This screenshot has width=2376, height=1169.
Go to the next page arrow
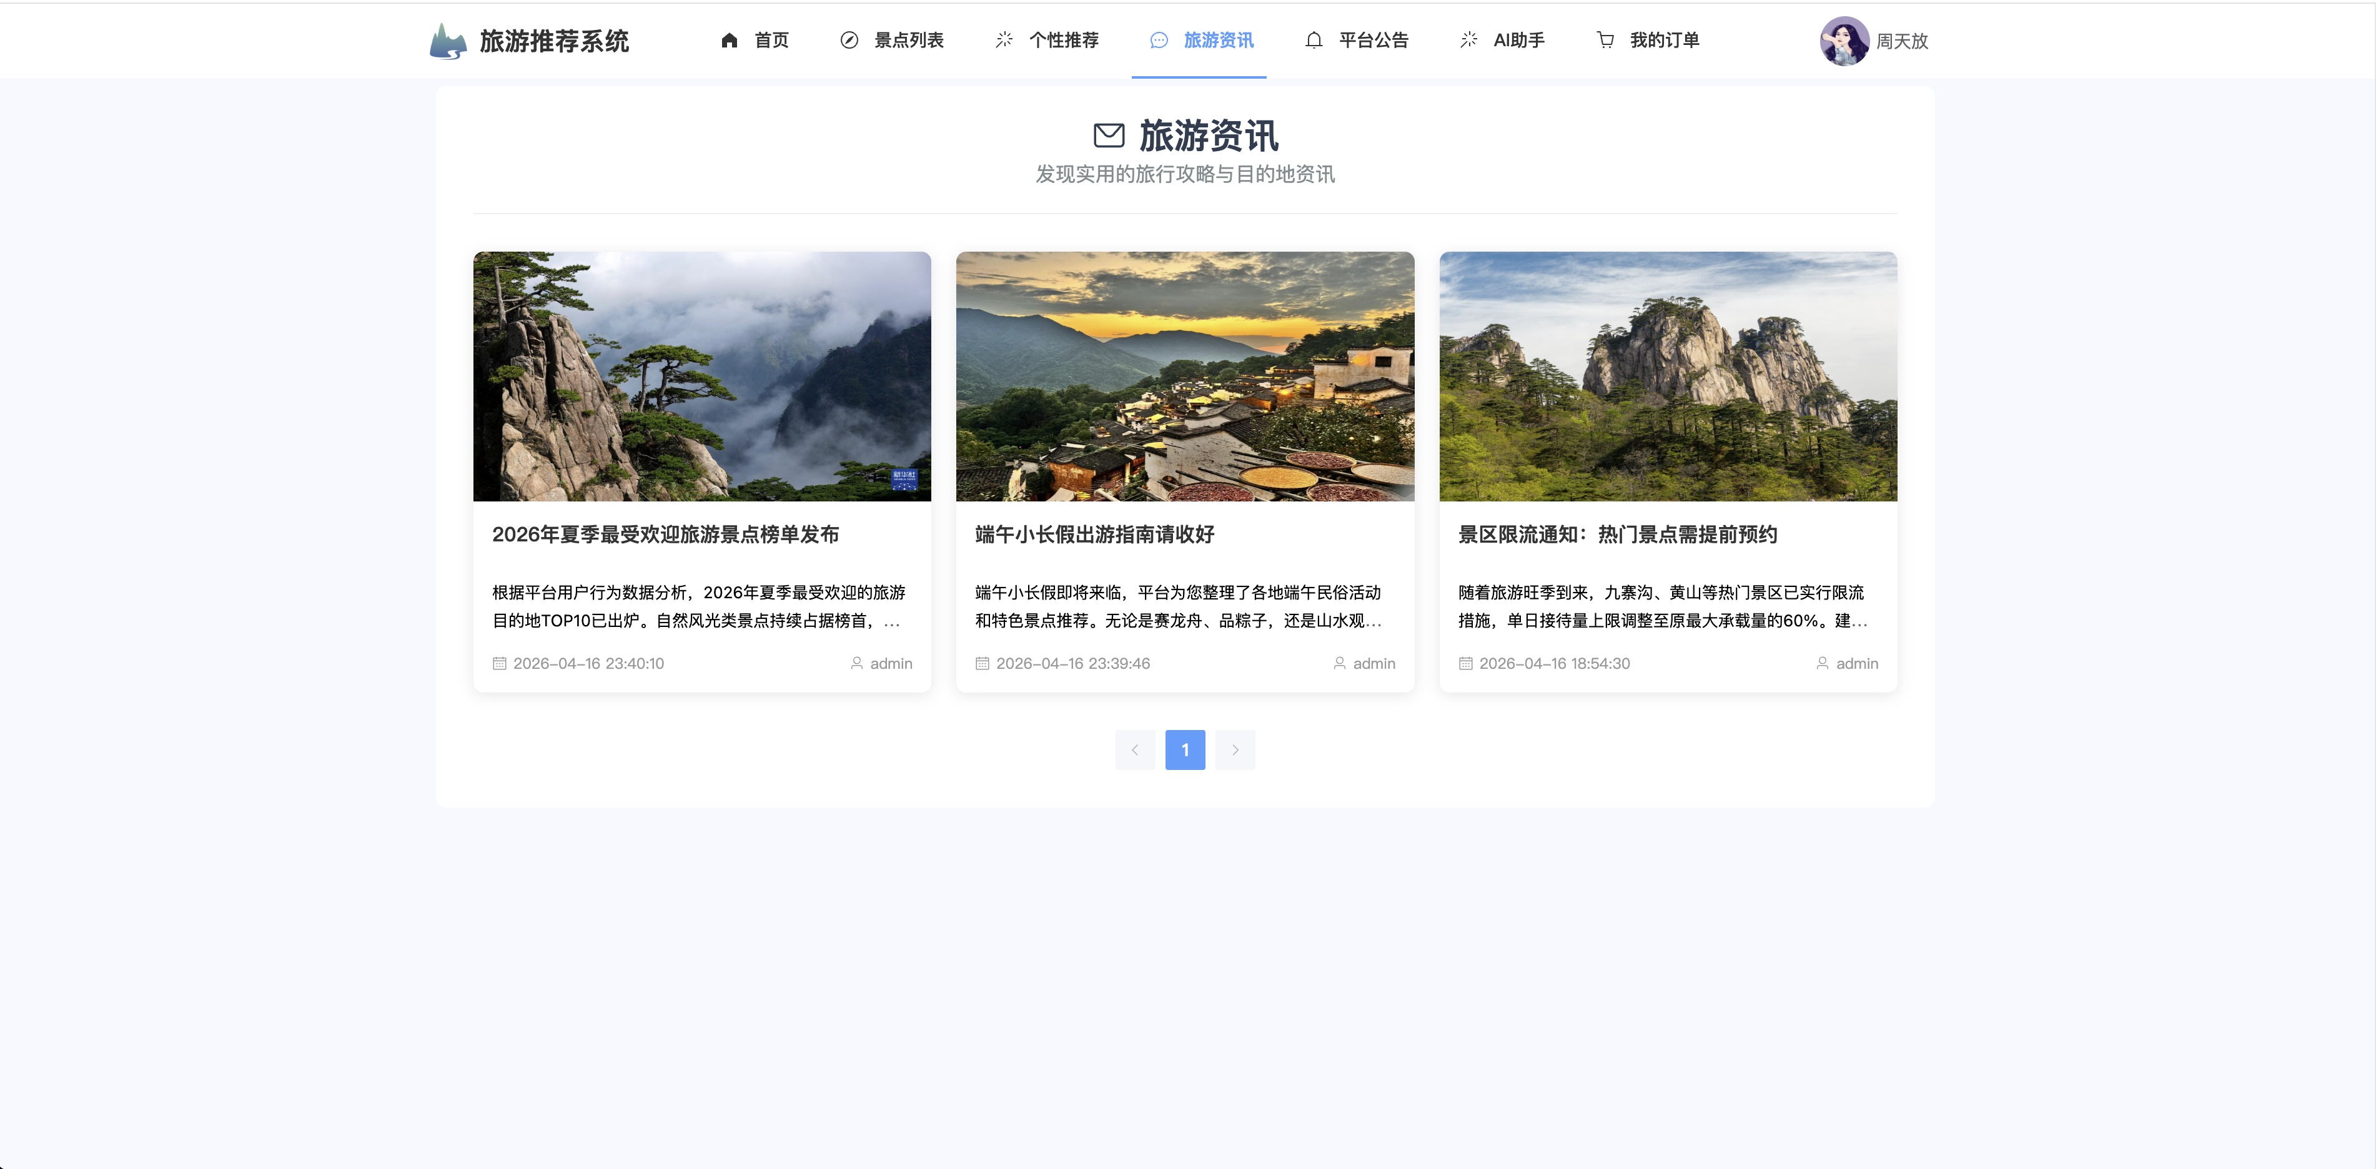point(1235,749)
